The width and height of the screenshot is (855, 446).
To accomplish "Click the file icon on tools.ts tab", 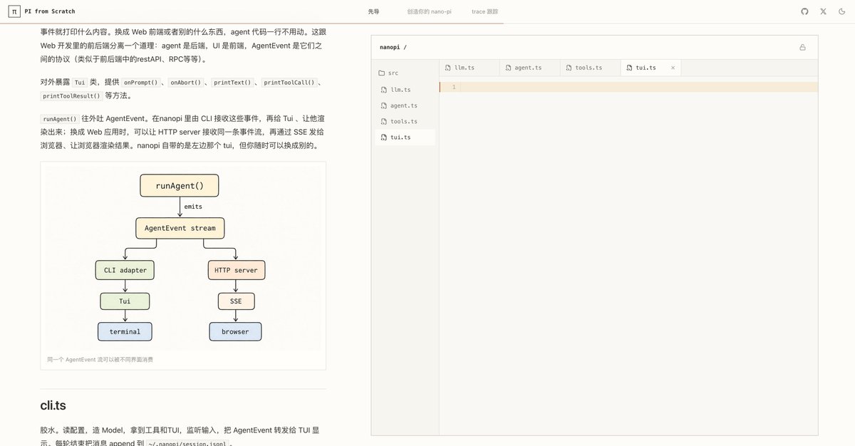I will (x=569, y=68).
